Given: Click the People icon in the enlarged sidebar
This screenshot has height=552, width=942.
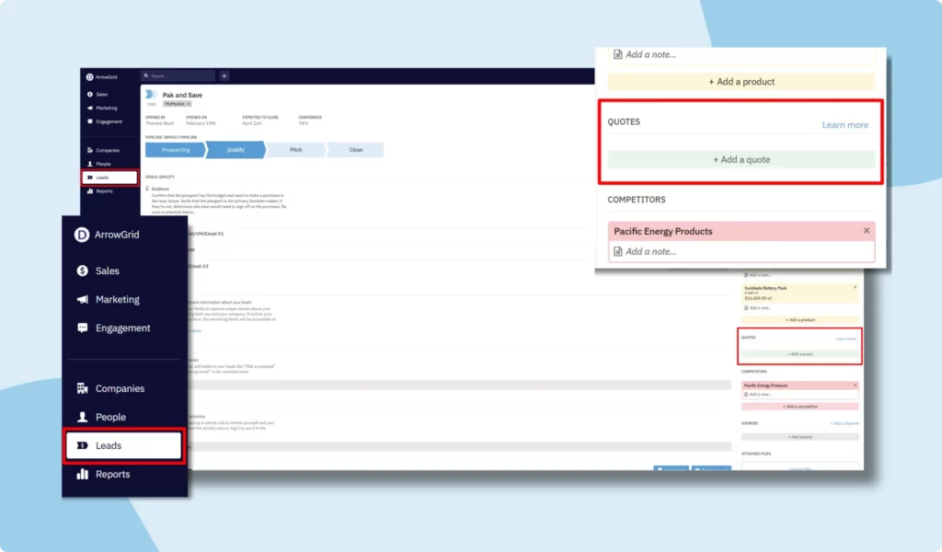Looking at the screenshot, I should (82, 417).
